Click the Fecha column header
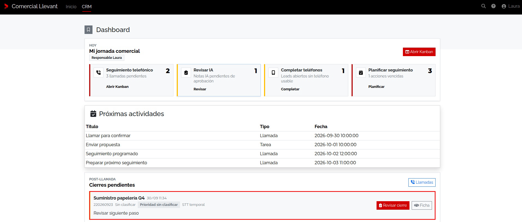The height and width of the screenshot is (222, 522). (x=321, y=126)
